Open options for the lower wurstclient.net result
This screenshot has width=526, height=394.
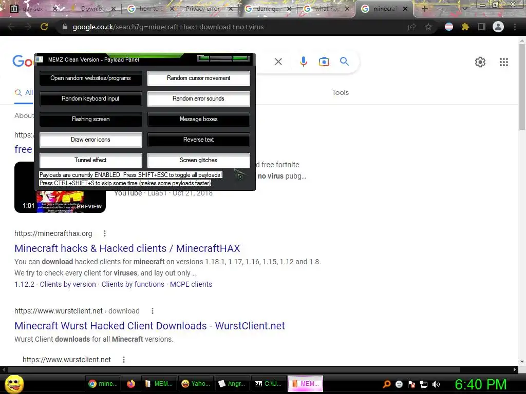124,360
